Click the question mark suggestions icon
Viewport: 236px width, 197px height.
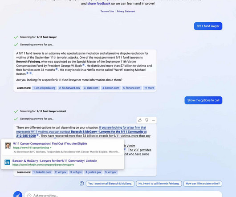pos(82,184)
